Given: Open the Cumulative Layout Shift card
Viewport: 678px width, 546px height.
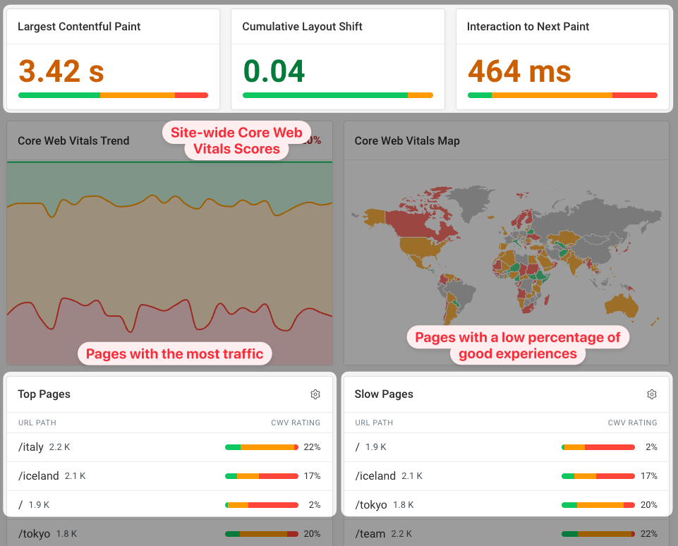Looking at the screenshot, I should 337,59.
